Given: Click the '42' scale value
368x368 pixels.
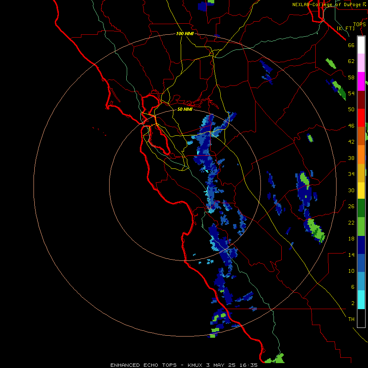Looking at the screenshot, I should [351, 142].
